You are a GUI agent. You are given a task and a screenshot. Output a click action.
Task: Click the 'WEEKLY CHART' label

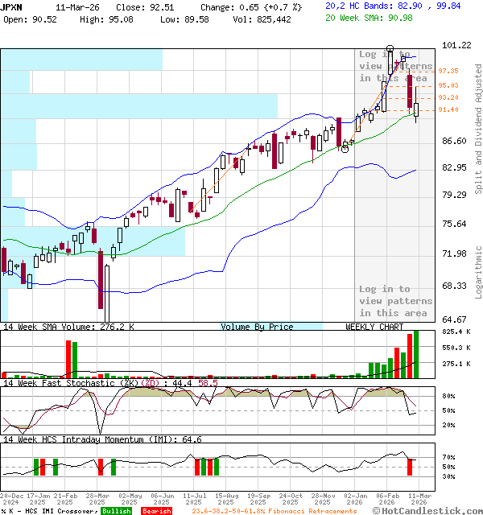374,327
